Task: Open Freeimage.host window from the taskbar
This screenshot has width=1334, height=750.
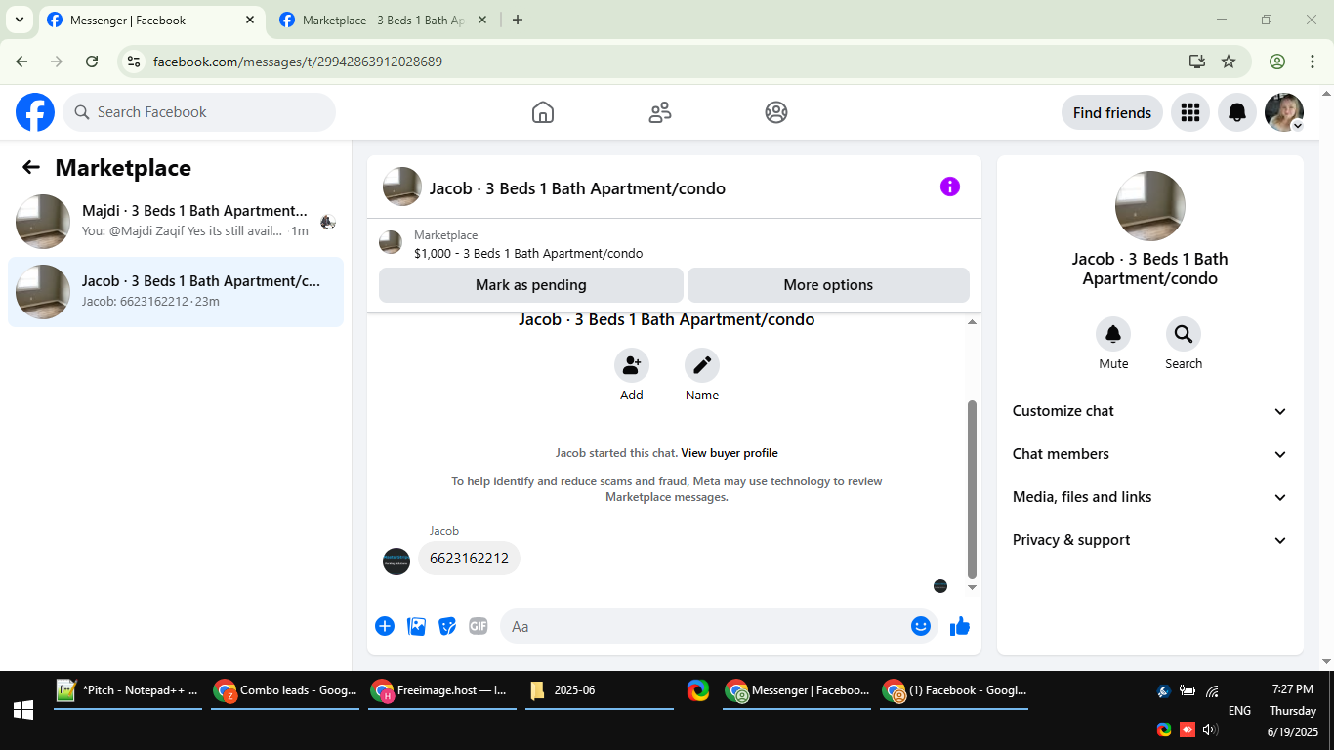Action: click(442, 690)
